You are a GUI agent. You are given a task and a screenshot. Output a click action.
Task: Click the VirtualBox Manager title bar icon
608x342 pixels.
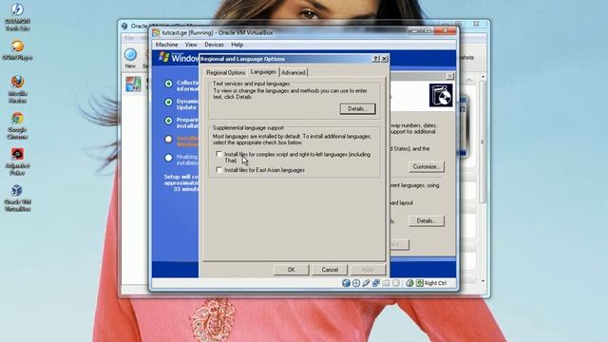[124, 26]
